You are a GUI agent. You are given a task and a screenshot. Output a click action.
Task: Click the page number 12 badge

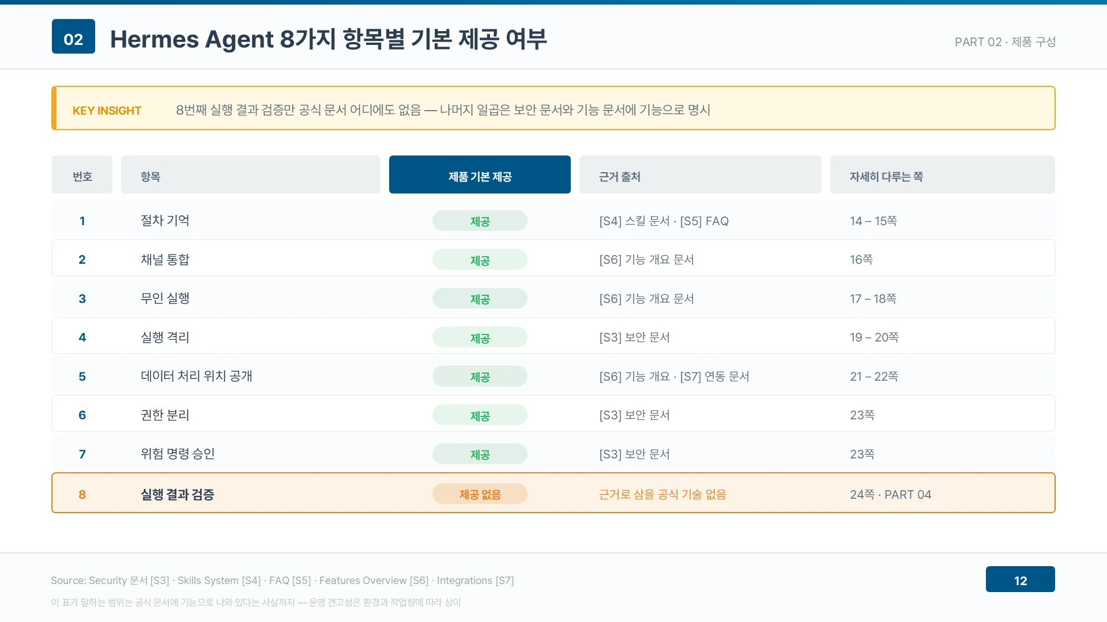coord(1020,579)
